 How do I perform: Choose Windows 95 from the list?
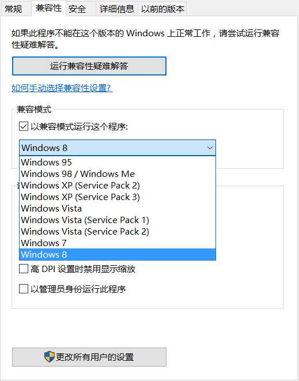pyautogui.click(x=118, y=162)
